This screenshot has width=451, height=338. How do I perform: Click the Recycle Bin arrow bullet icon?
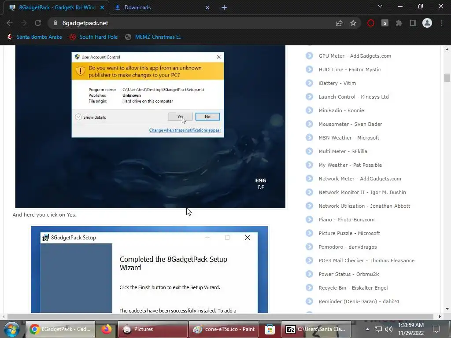(x=309, y=288)
